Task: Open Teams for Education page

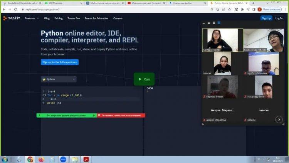Action: [x=96, y=18]
